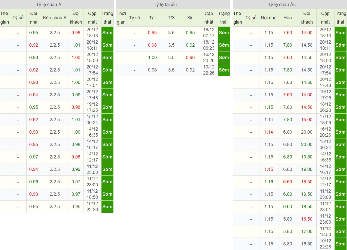Click 'Đội nhà' header in châu Âu table
The image size is (347, 250).
(269, 18)
